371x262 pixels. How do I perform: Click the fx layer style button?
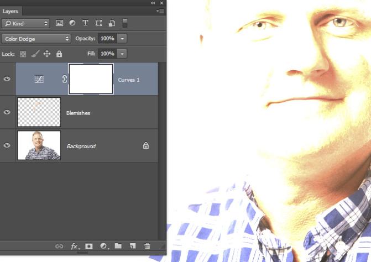point(74,247)
